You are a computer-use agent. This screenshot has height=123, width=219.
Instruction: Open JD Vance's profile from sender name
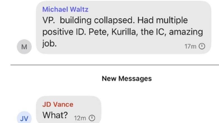coord(58,104)
